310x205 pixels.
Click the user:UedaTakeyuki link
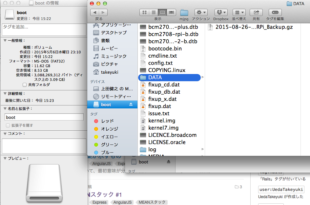click(281, 189)
